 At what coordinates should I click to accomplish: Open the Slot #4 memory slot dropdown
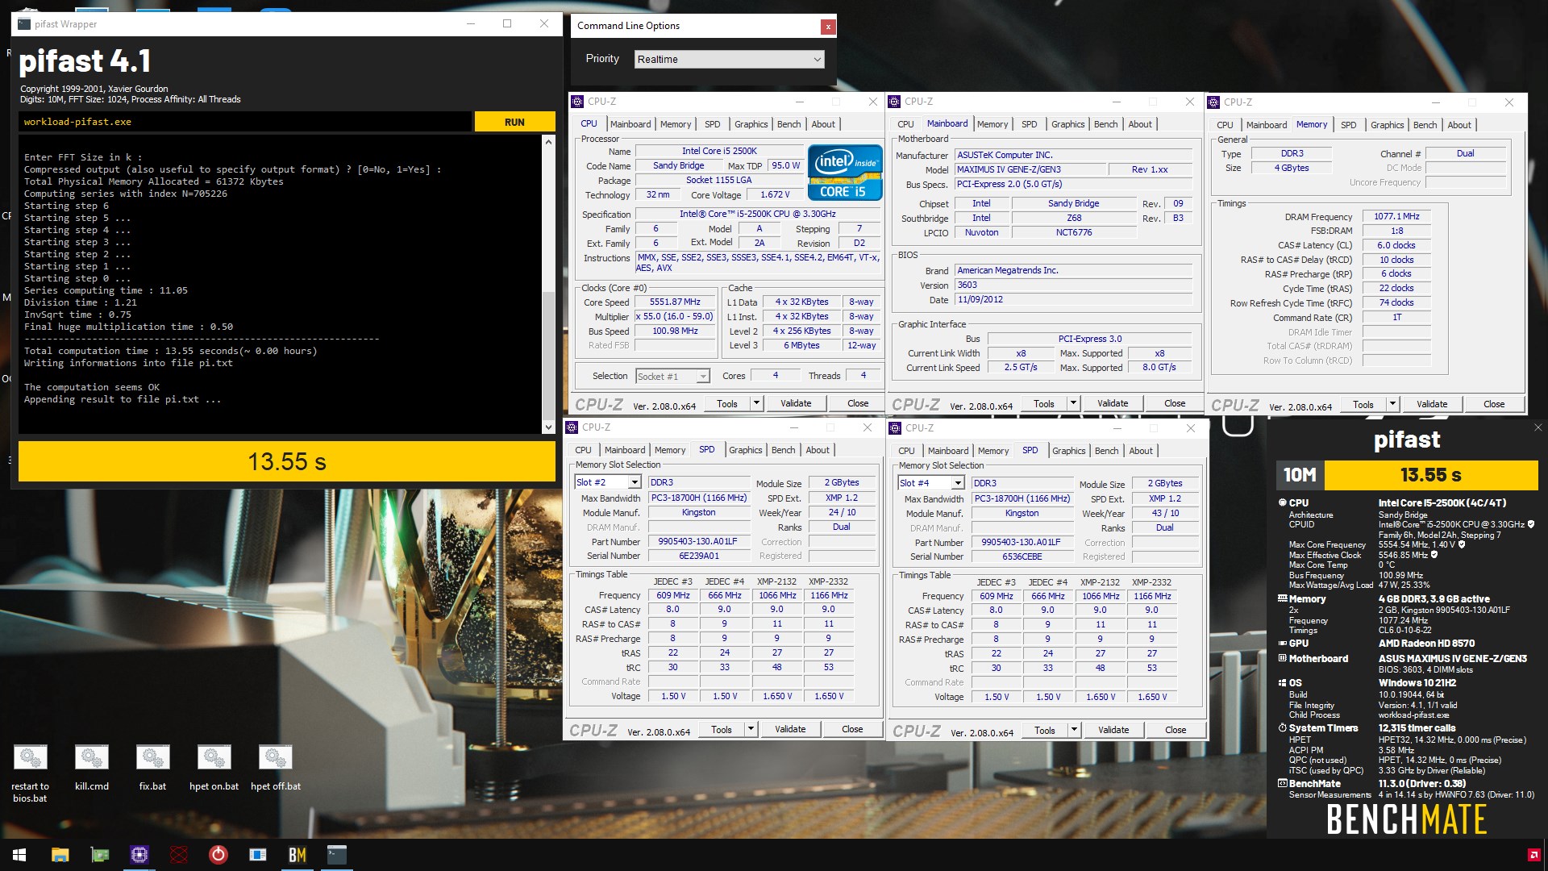[931, 483]
